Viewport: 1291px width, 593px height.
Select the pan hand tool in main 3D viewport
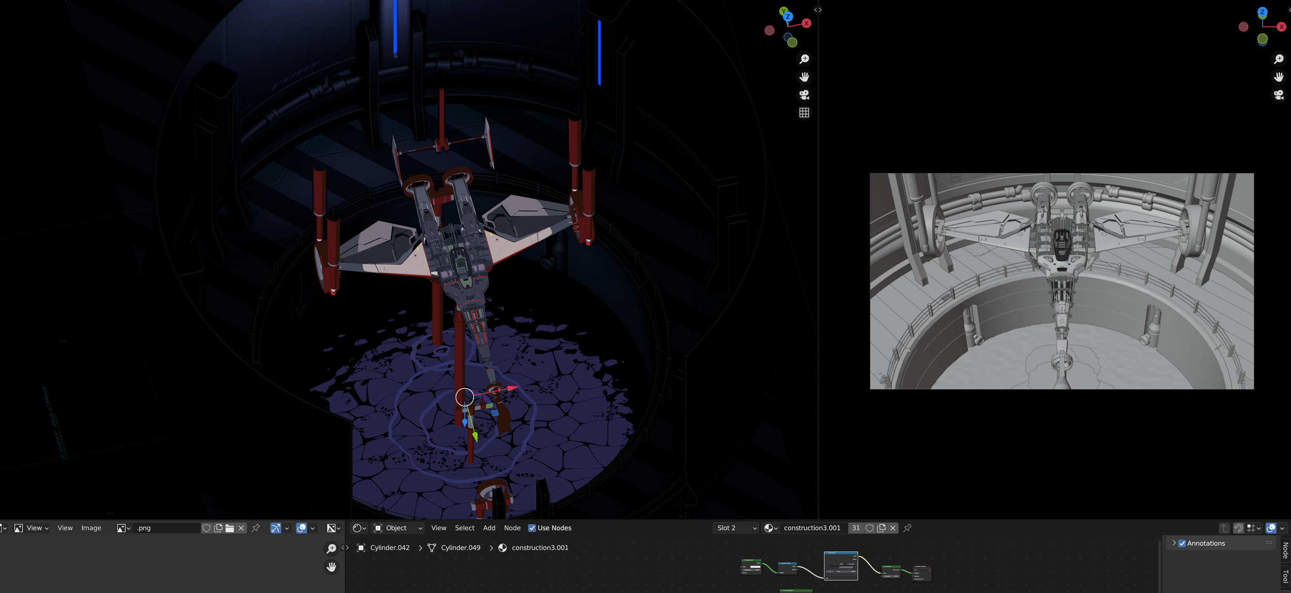804,77
